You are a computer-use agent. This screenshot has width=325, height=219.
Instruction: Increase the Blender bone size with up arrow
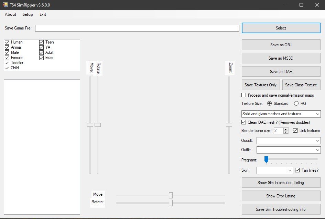tap(286, 129)
